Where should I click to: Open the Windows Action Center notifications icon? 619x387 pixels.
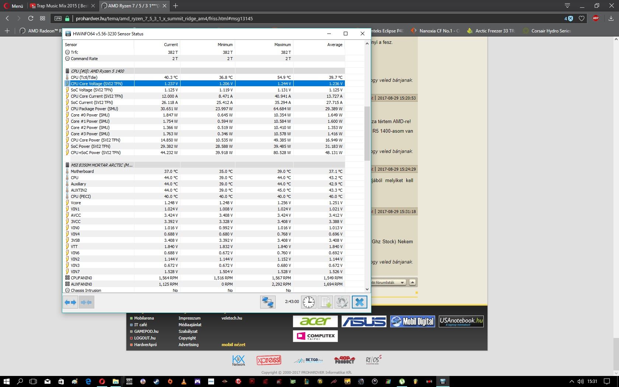coord(607,381)
